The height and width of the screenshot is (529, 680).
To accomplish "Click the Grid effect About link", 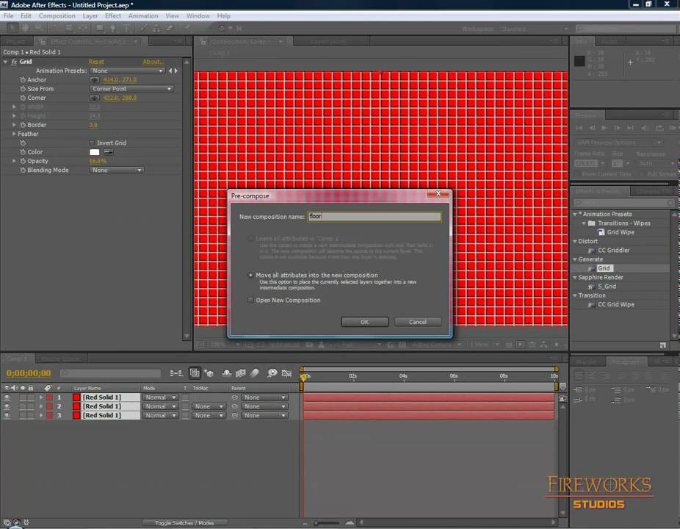I will pos(153,62).
